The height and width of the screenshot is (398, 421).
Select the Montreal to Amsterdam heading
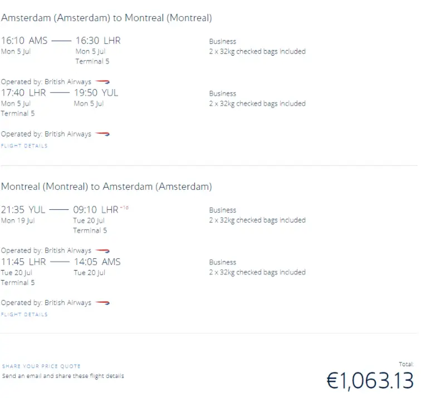click(106, 186)
